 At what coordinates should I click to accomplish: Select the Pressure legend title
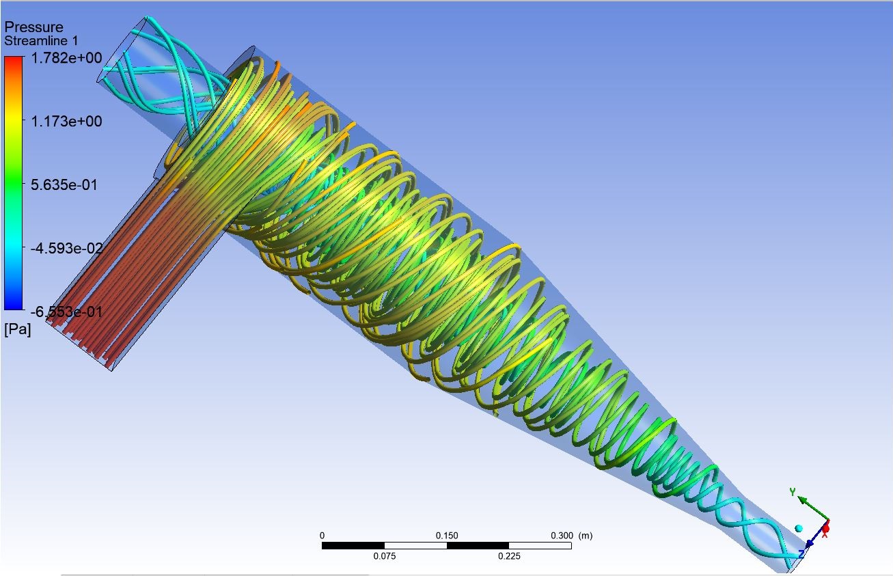coord(33,27)
